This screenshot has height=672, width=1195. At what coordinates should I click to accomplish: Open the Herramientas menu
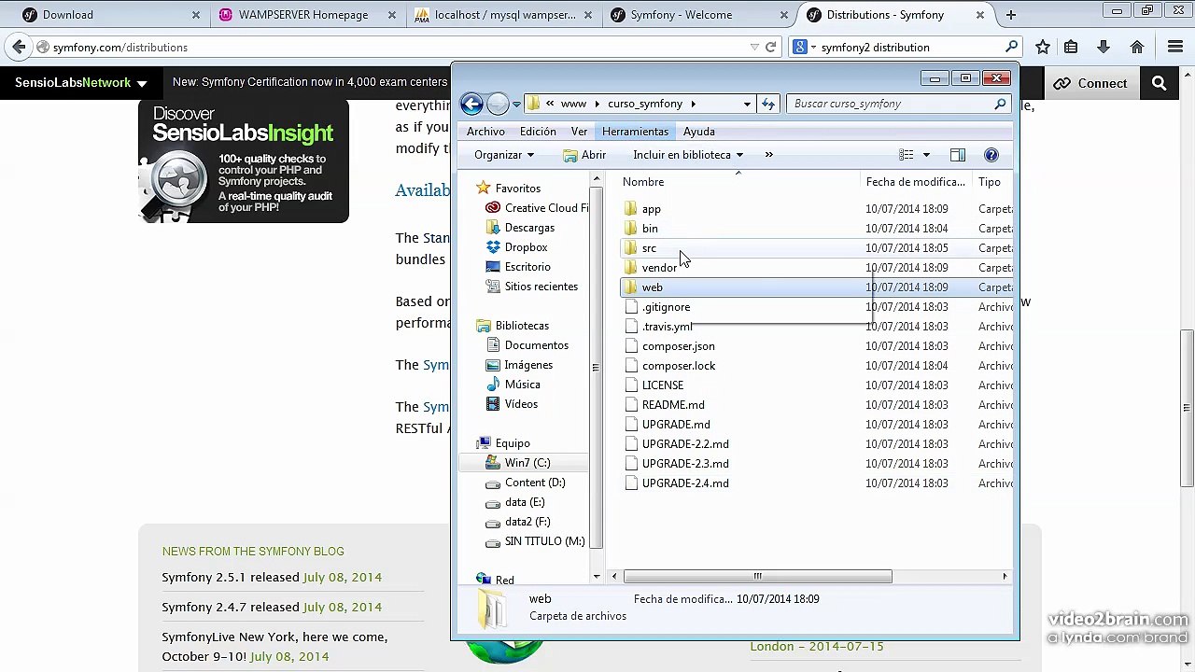click(x=636, y=132)
